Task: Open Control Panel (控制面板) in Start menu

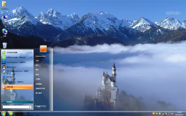Action: [x=38, y=84]
